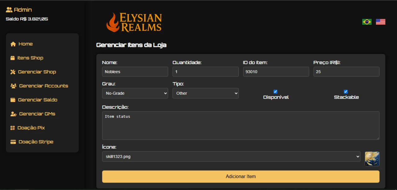Click the Gerenciar Saldo wallet icon
This screenshot has height=190, width=397.
13,100
